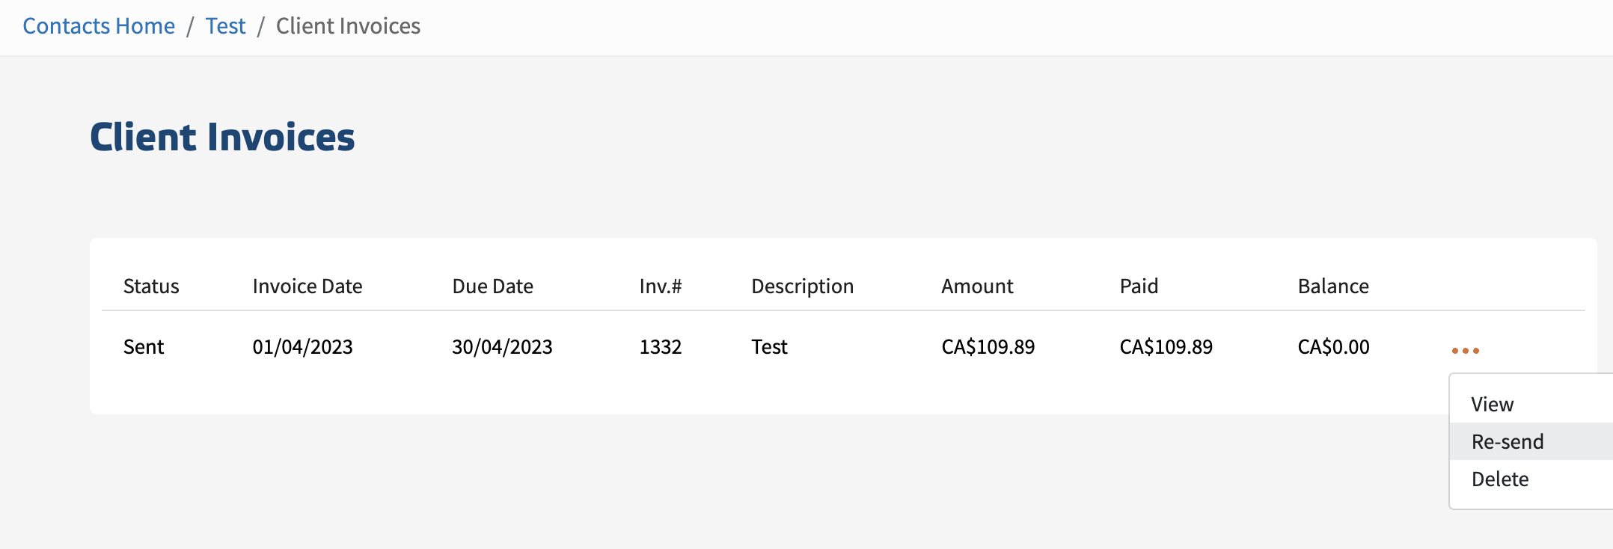The width and height of the screenshot is (1613, 549).
Task: Click invoice number 1332
Action: (660, 347)
